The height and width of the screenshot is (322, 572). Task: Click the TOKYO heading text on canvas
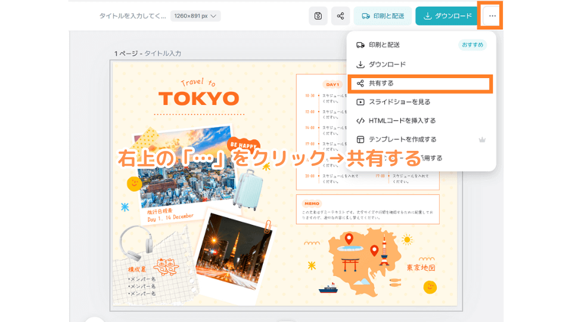click(198, 98)
